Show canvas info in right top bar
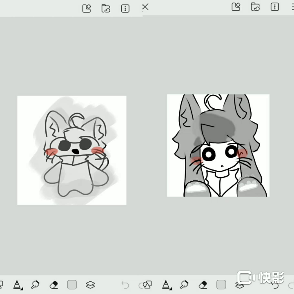 (275, 7)
